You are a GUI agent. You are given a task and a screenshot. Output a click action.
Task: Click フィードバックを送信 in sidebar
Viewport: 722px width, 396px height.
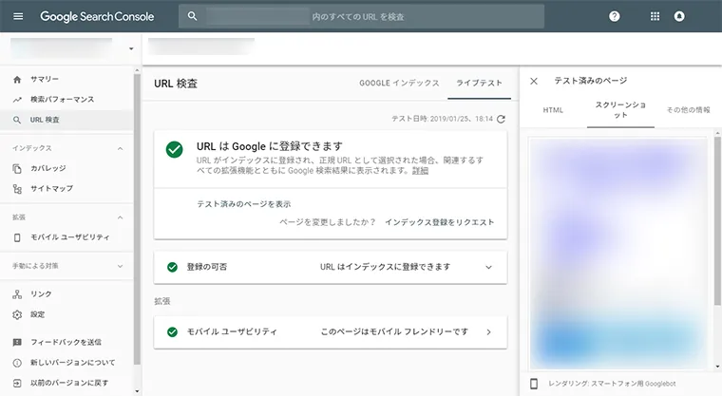(66, 342)
